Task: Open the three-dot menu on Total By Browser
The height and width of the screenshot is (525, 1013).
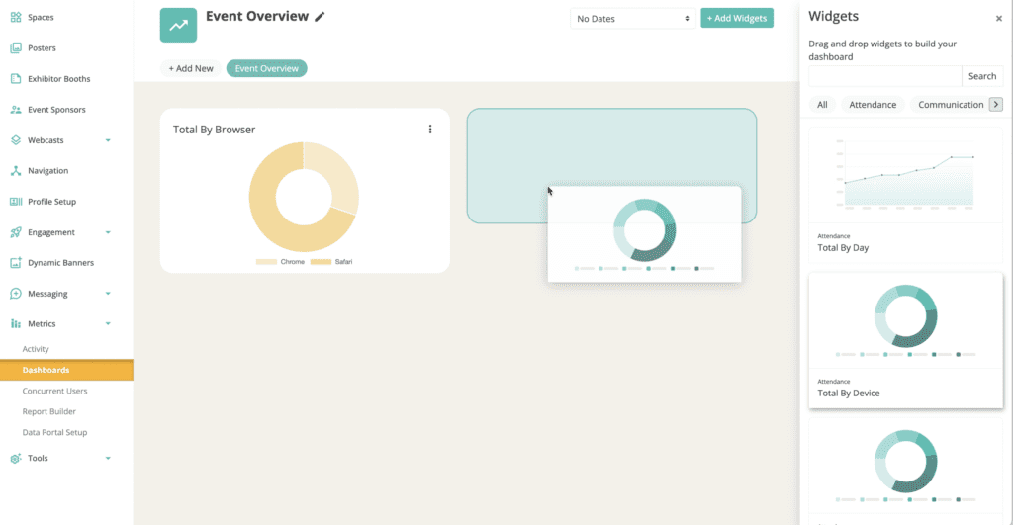Action: [x=430, y=129]
